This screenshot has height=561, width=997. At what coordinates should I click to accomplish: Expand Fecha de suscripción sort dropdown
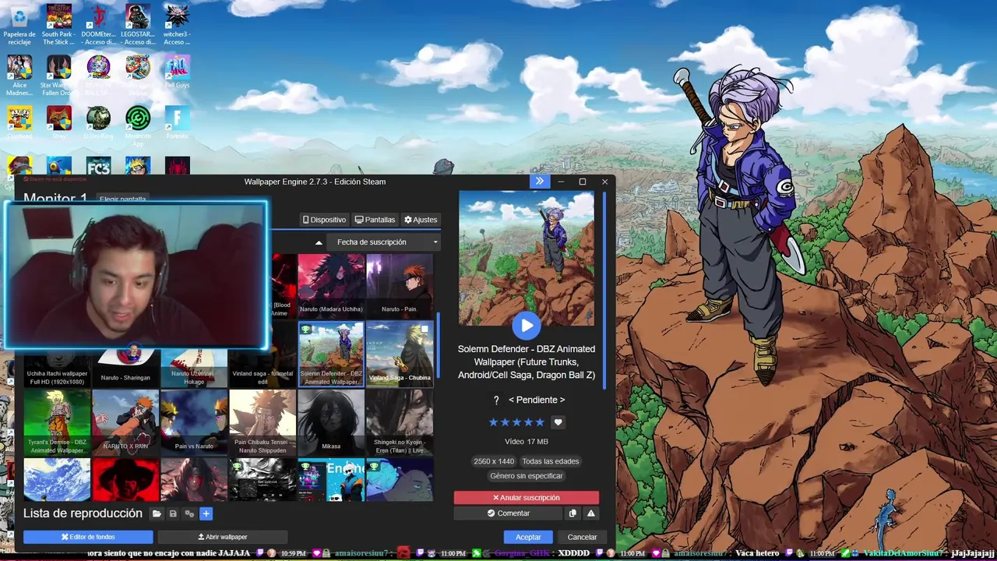385,242
